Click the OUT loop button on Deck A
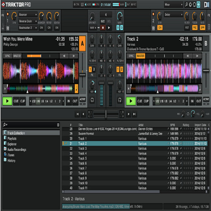 (x=75, y=101)
